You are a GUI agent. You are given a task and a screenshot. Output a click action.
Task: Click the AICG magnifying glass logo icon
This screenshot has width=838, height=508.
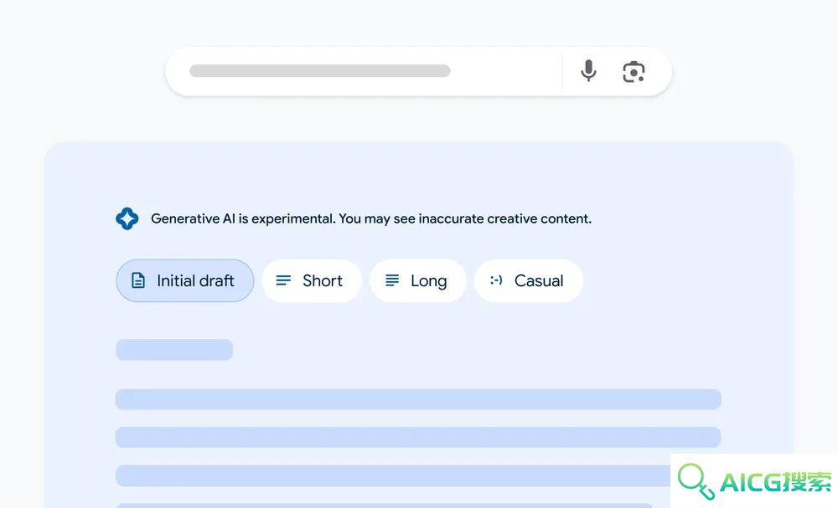pos(696,481)
